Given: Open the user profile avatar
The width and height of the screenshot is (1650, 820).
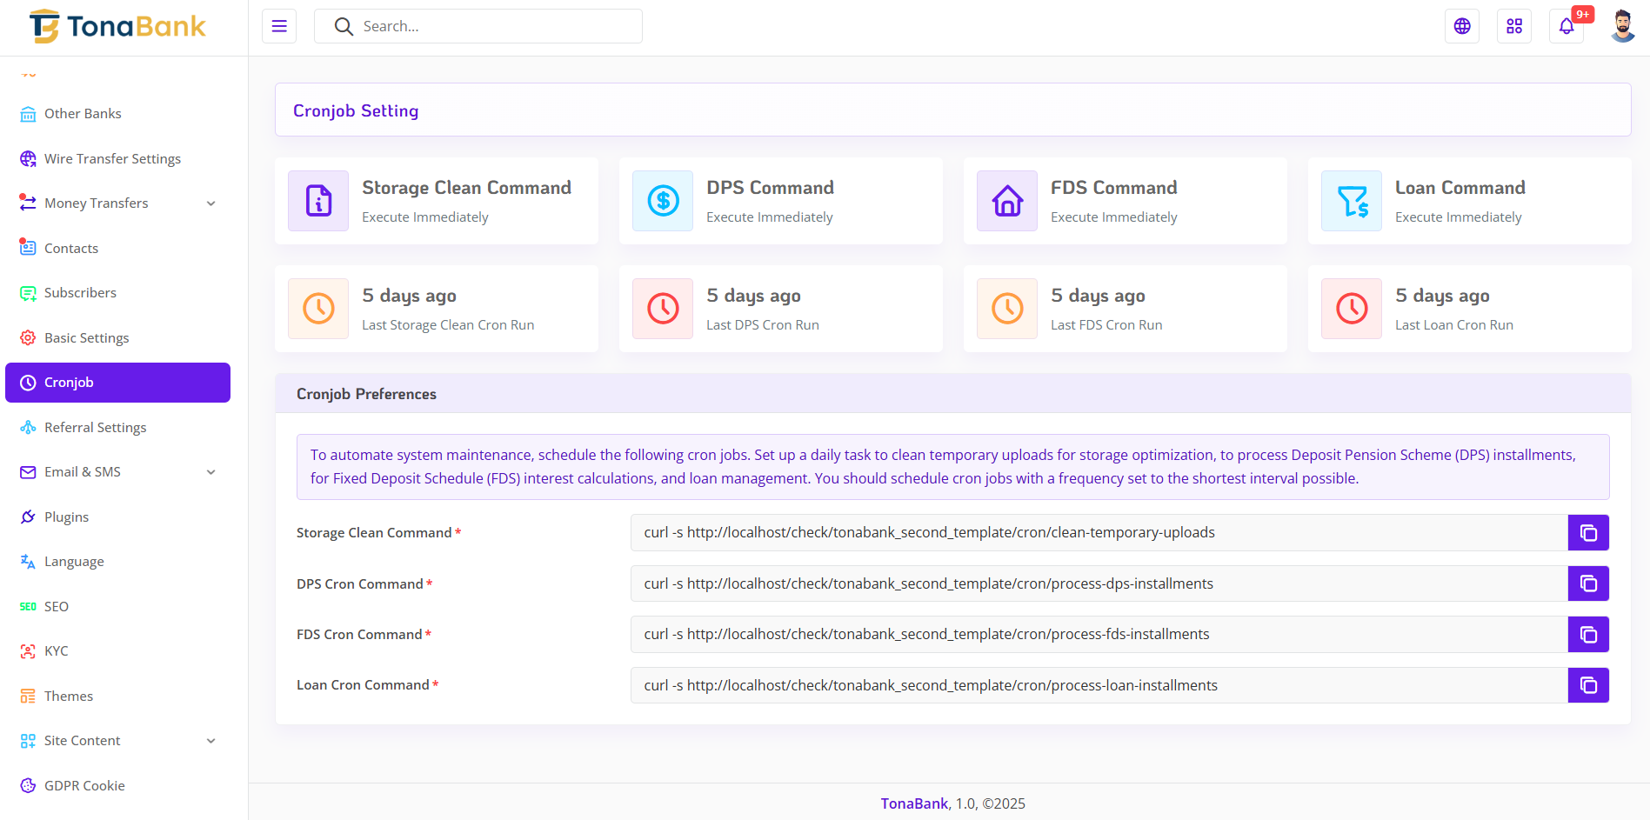Looking at the screenshot, I should pos(1621,26).
